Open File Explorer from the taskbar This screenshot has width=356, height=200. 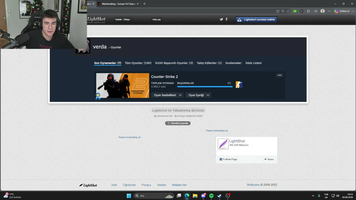tap(195, 196)
